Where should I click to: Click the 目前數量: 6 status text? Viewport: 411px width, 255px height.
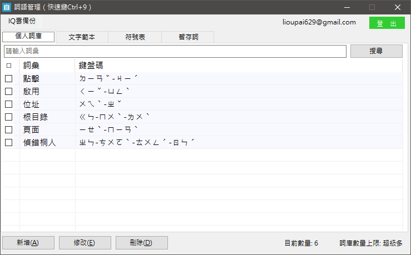click(301, 243)
